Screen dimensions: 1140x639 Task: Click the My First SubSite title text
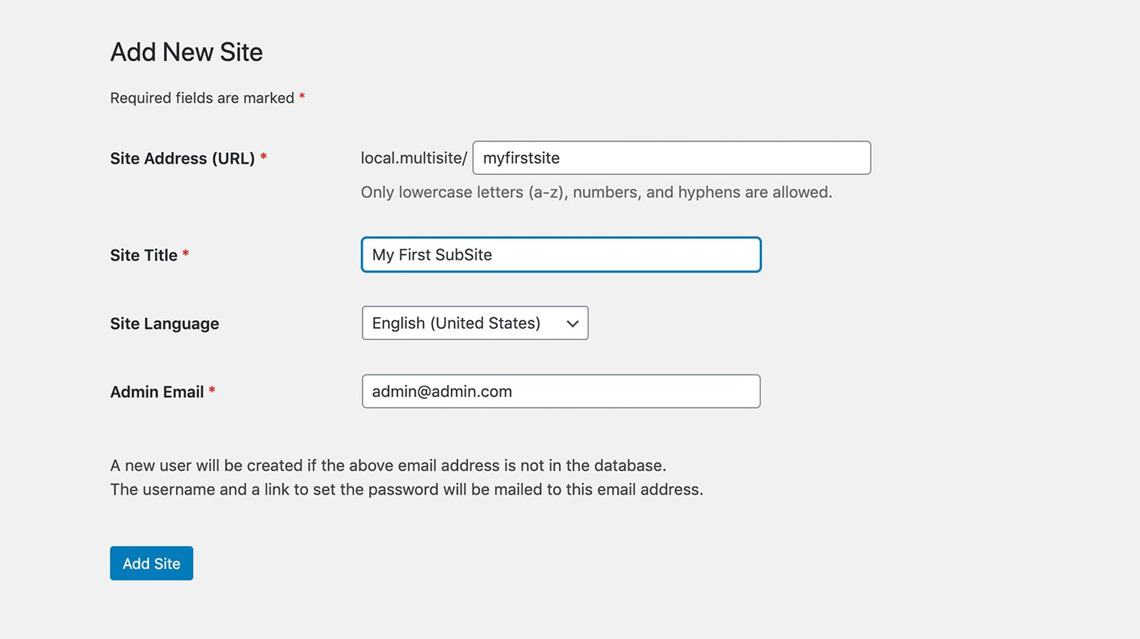click(431, 254)
